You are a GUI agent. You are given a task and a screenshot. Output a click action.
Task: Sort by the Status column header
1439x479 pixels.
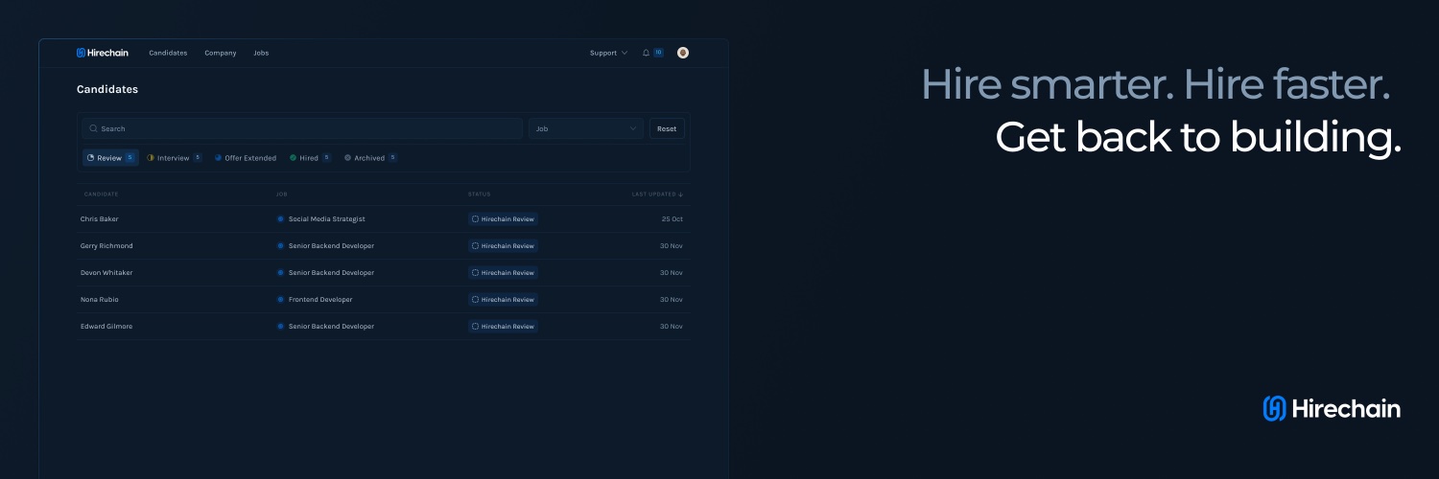click(x=479, y=194)
